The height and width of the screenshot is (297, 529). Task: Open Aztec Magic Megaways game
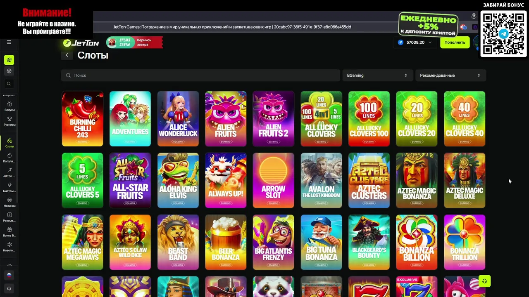click(82, 242)
